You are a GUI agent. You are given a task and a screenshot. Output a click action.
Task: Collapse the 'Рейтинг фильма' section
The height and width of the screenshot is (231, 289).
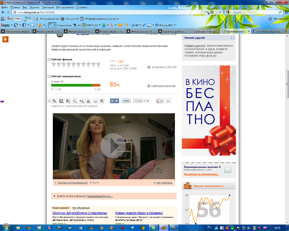point(49,60)
